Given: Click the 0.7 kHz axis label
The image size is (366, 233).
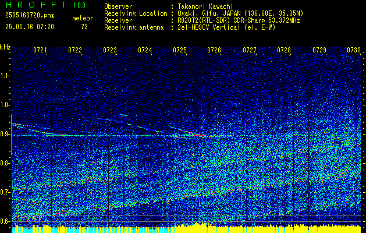Looking at the screenshot, I should 5,192.
